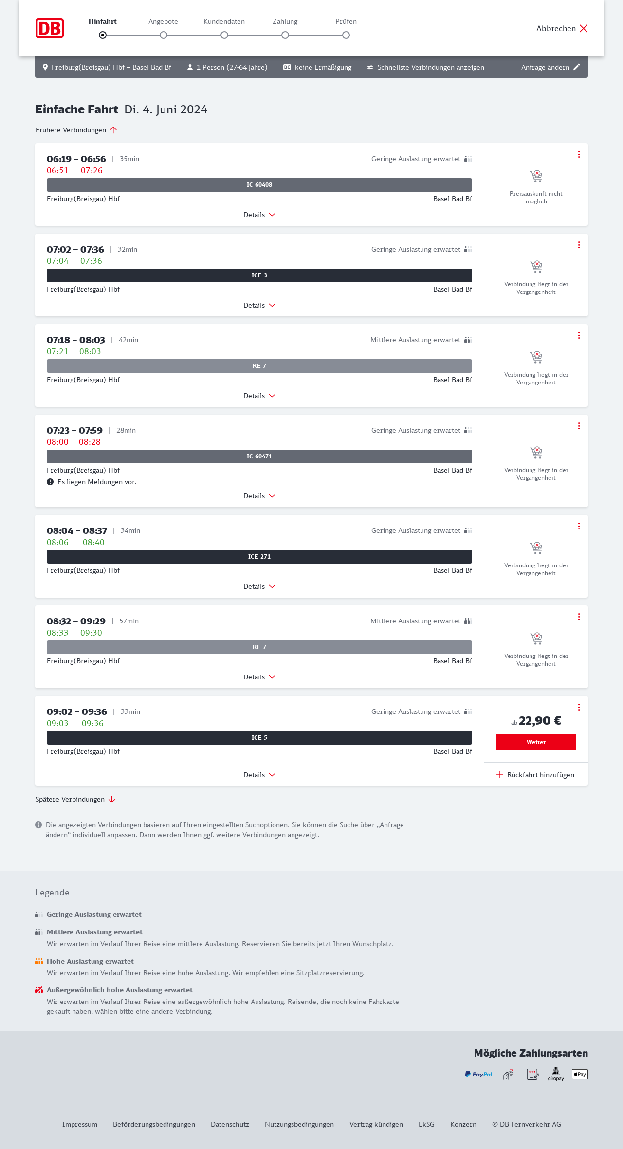
Task: Open the Datenschutz footer link
Action: [x=230, y=1124]
